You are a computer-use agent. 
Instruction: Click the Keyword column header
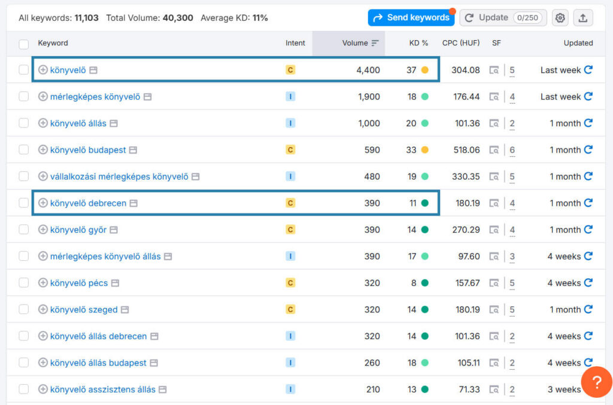[53, 43]
